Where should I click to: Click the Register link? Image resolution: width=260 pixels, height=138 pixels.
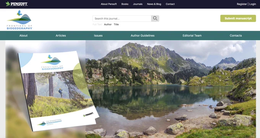click(x=242, y=4)
